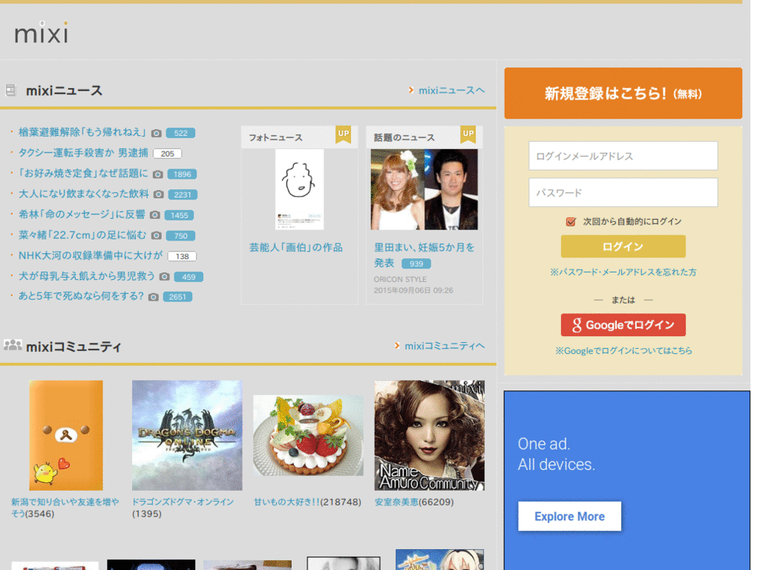Click camera icon next to お好み焼き定食 headline
This screenshot has height=570, width=760.
(157, 174)
